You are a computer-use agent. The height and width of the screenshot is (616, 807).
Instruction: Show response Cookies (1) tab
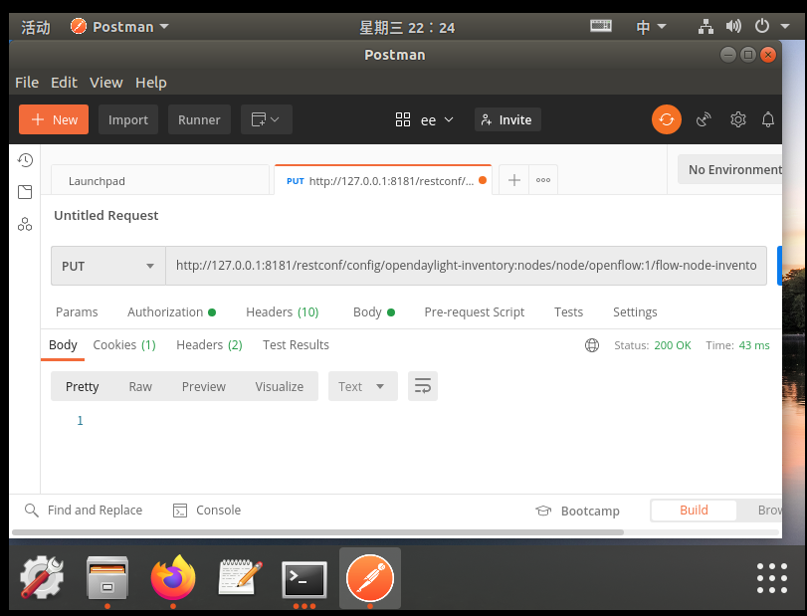pos(124,344)
